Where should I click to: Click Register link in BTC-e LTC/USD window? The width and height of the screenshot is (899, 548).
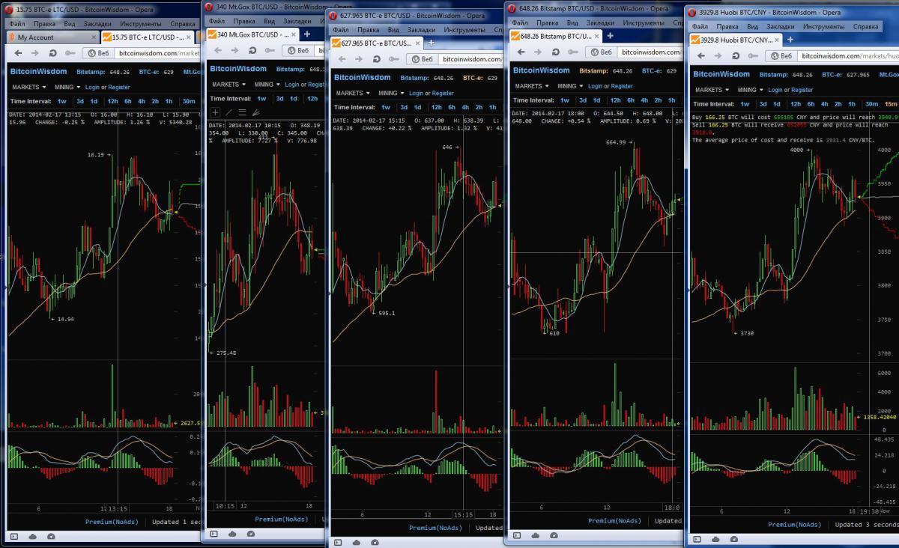119,87
